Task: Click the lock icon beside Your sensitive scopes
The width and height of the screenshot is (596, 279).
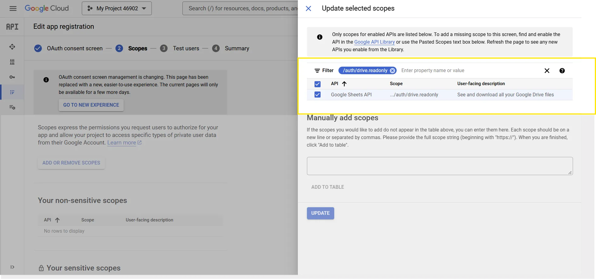Action: (41, 268)
